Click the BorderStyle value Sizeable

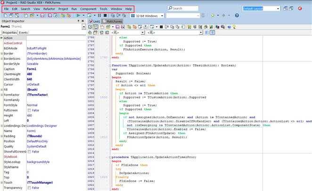[33, 64]
